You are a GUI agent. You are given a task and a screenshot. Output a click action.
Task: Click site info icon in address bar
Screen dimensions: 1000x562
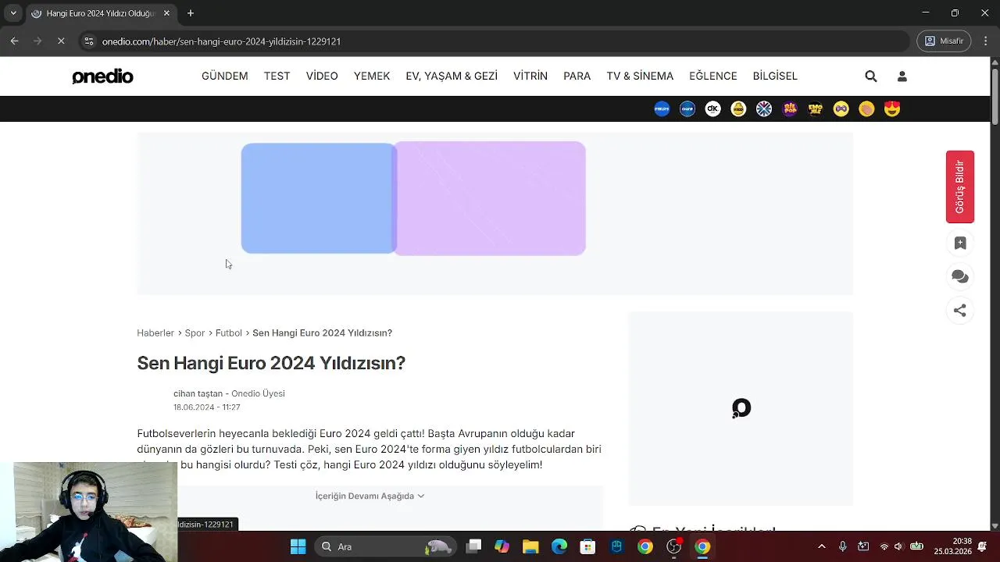(x=89, y=41)
